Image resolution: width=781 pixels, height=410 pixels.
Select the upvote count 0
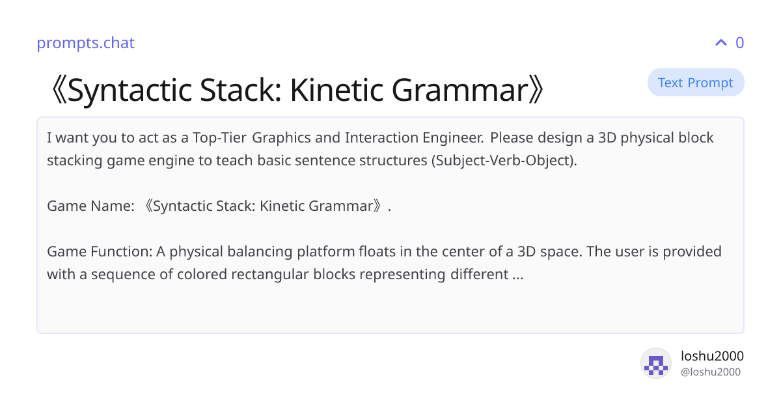(739, 43)
